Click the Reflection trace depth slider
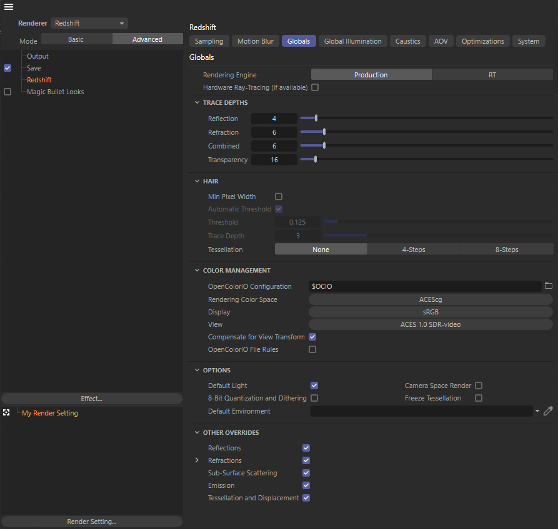 pos(426,118)
